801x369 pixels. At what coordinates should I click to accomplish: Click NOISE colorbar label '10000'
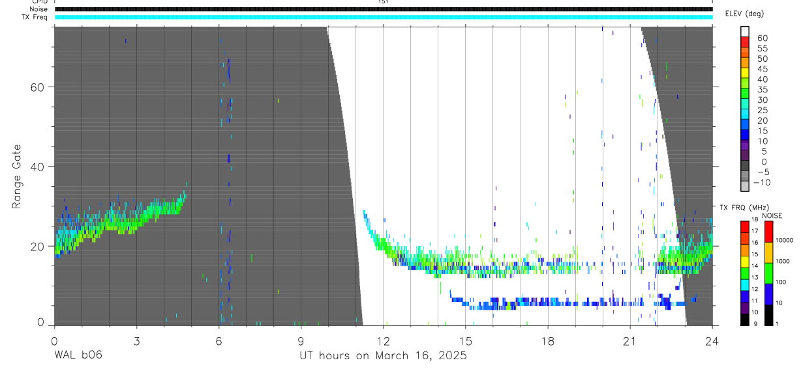pos(785,240)
